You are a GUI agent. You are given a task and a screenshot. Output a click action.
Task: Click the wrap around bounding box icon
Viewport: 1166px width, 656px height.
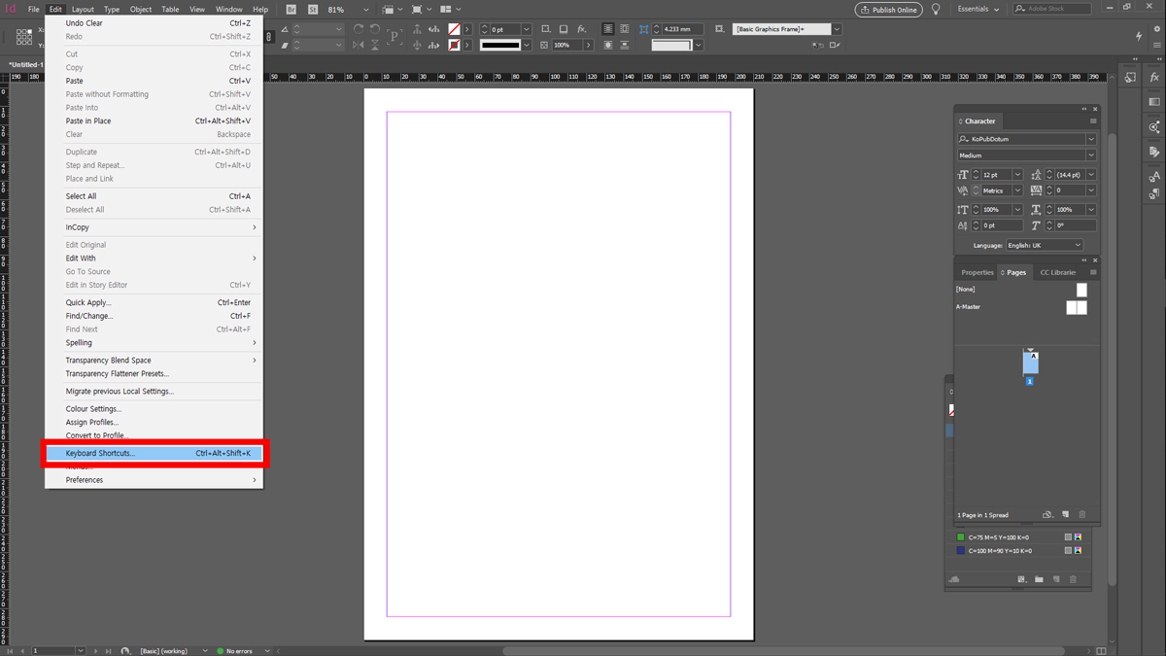[x=624, y=29]
